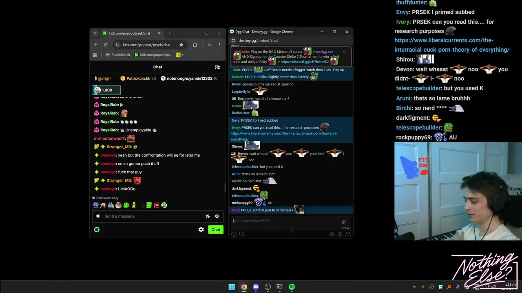Click the username telescopebuilder beside 'but you used K'
This screenshot has width=522, height=293.
coord(245,167)
